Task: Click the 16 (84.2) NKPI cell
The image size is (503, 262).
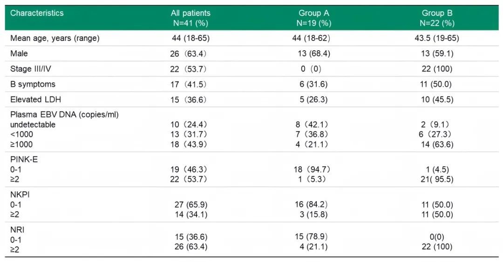Action: tap(314, 205)
